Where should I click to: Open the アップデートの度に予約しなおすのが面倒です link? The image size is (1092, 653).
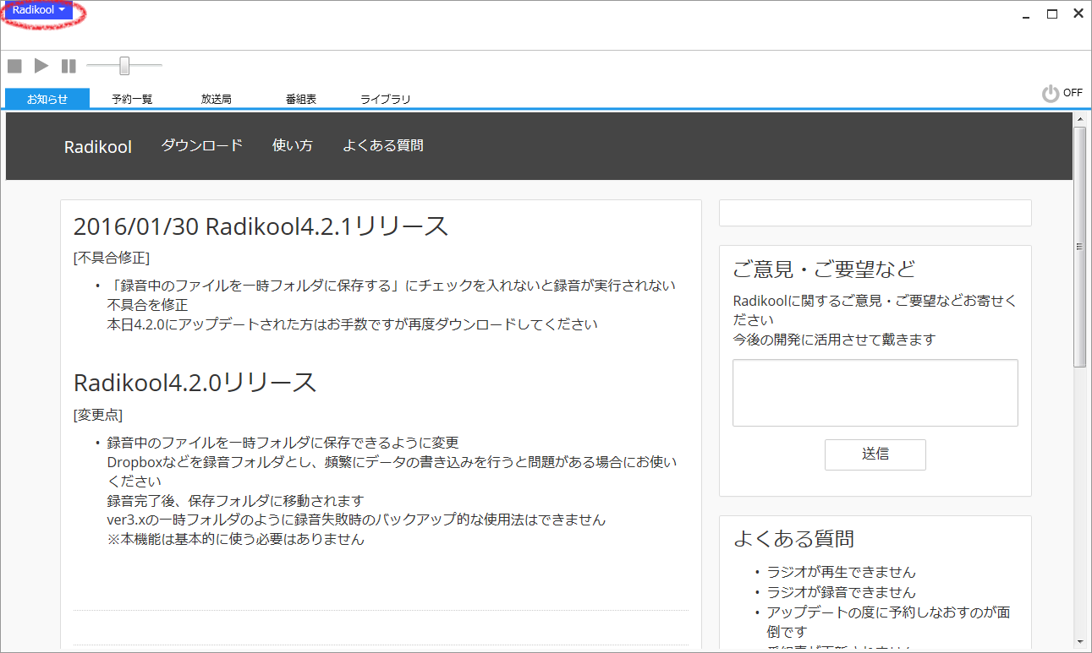pyautogui.click(x=888, y=622)
